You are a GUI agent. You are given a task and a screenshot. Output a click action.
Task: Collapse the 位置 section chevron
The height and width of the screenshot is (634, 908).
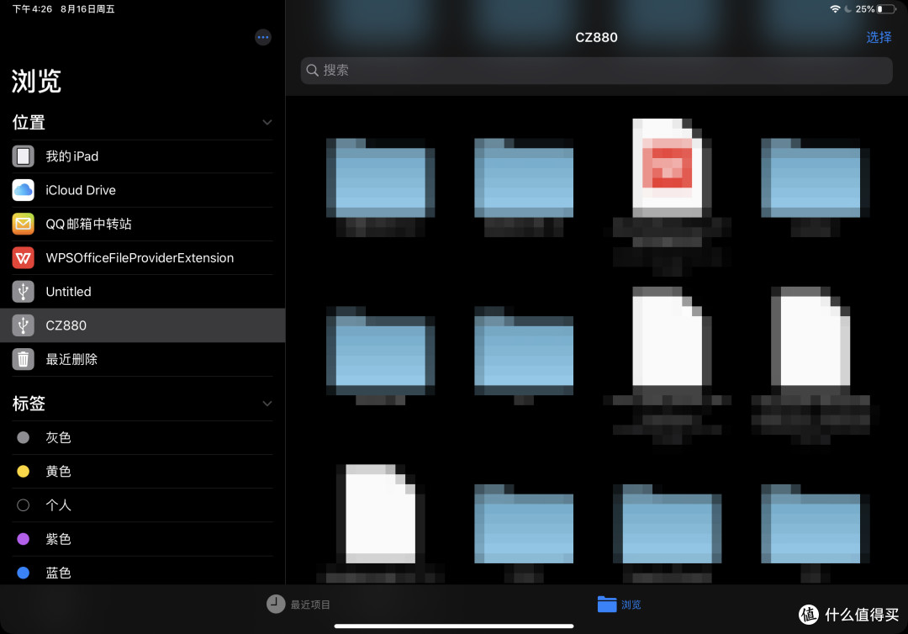click(x=267, y=122)
